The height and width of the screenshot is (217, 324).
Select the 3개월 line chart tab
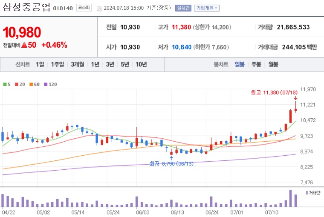tap(78, 64)
